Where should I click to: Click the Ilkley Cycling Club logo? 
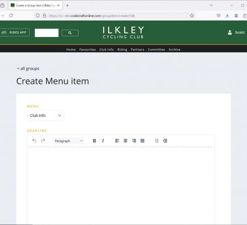click(124, 32)
